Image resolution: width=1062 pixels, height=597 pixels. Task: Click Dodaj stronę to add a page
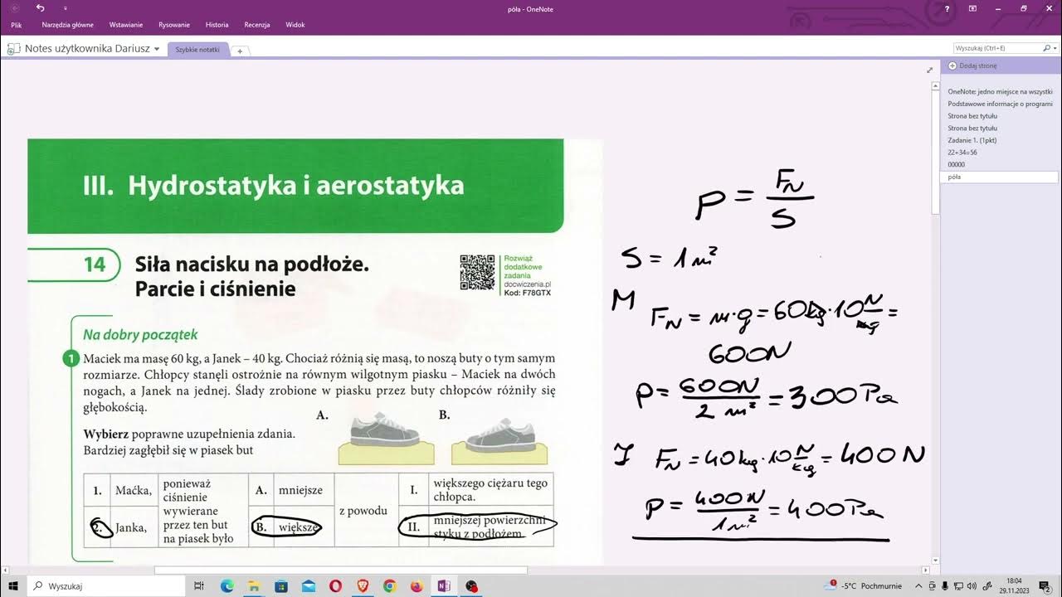972,66
